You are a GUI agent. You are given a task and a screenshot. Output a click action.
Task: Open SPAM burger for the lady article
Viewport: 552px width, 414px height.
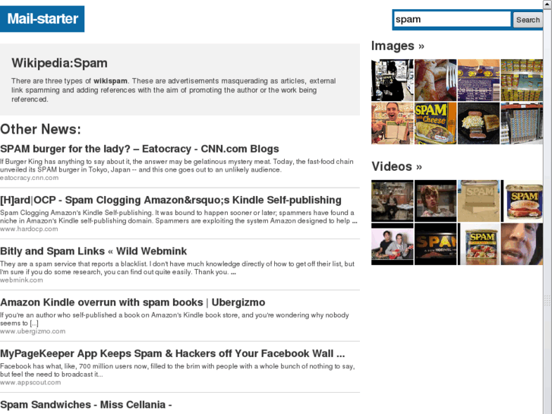(140, 149)
